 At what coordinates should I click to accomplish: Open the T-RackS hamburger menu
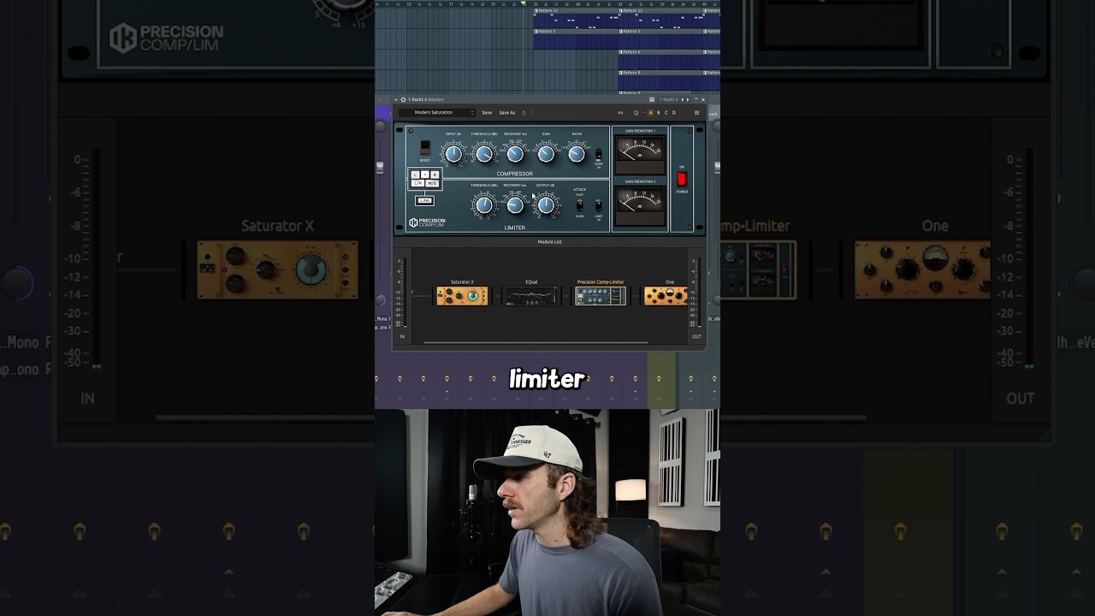696,113
